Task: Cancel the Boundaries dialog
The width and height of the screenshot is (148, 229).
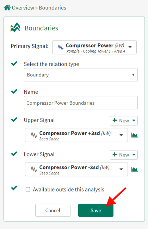Action: click(x=53, y=210)
